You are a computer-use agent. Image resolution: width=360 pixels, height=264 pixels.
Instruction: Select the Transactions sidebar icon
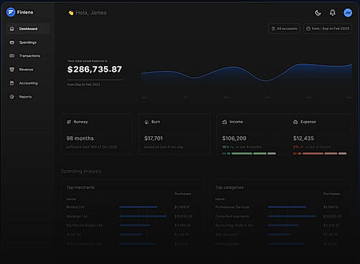[x=11, y=56]
